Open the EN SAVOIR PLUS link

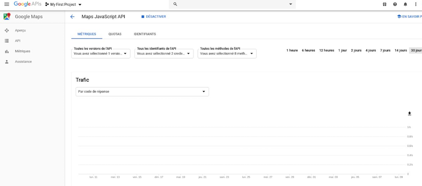410,17
